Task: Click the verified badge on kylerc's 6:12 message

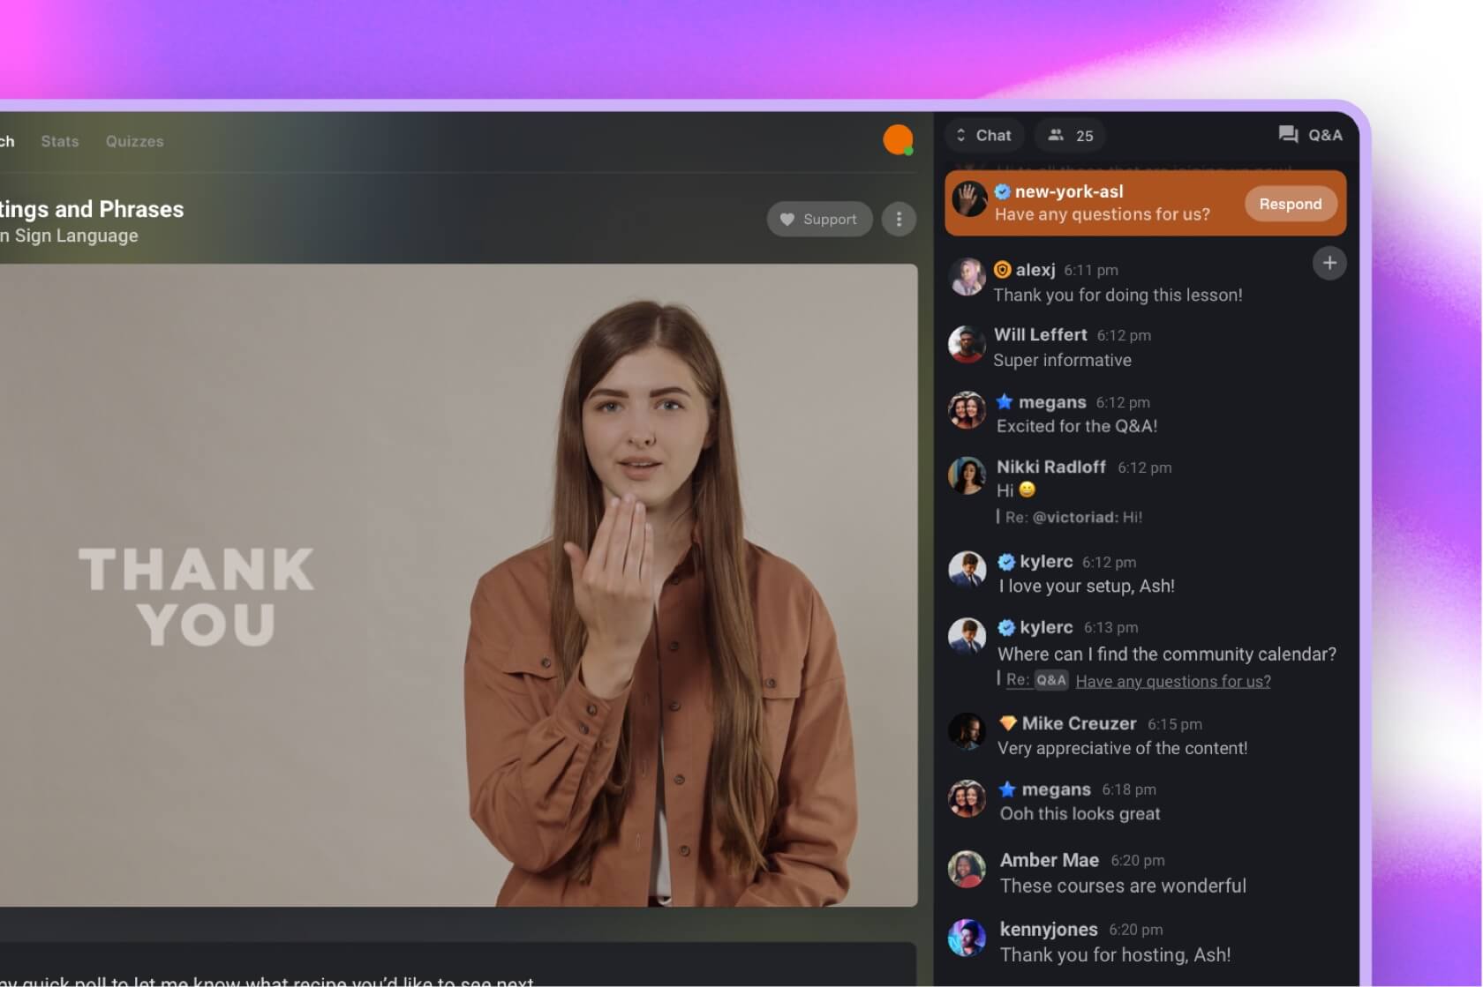Action: [x=1006, y=562]
